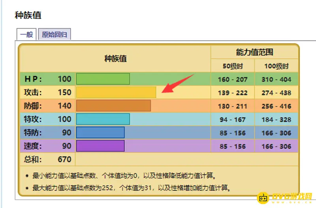Viewport: 316px width, 208px height.
Task: Open the 原始回归 tab
Action: coord(54,34)
